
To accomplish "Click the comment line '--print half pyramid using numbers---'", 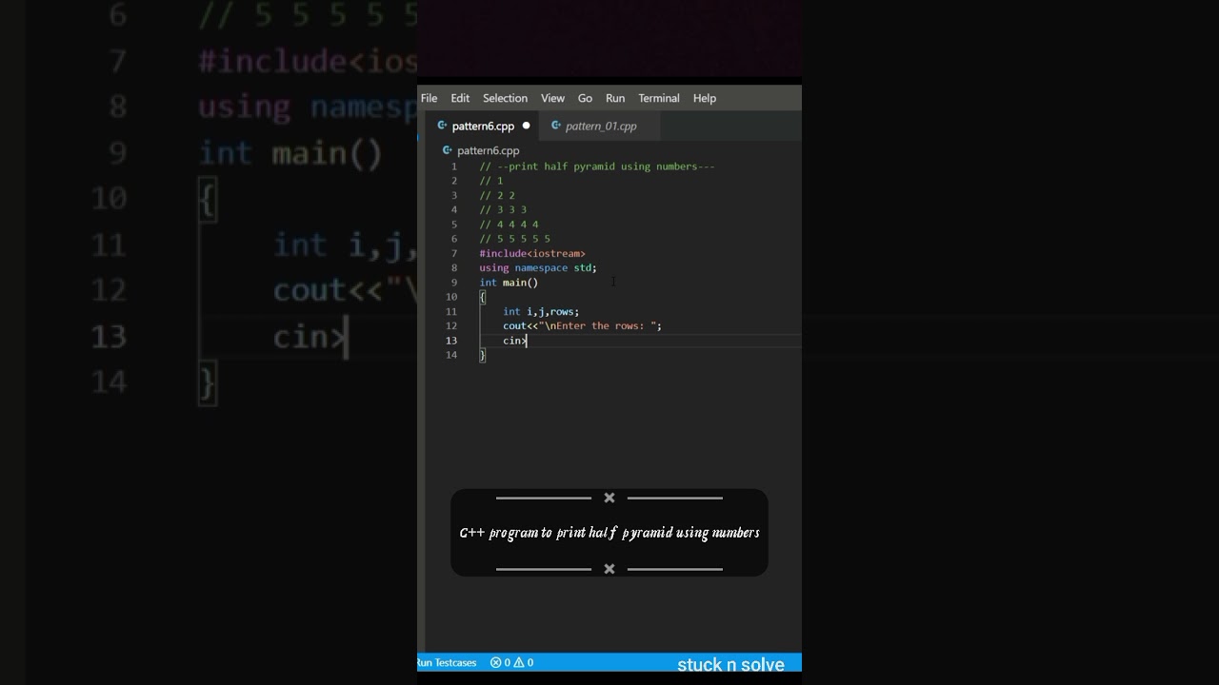I will point(597,166).
